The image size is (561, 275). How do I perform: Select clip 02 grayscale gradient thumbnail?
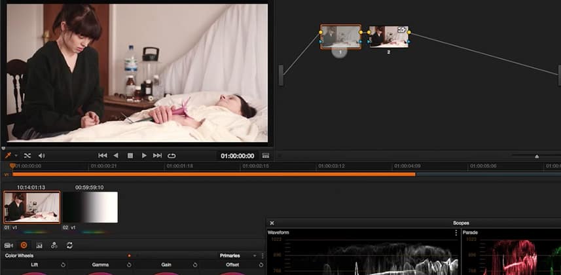pyautogui.click(x=90, y=207)
